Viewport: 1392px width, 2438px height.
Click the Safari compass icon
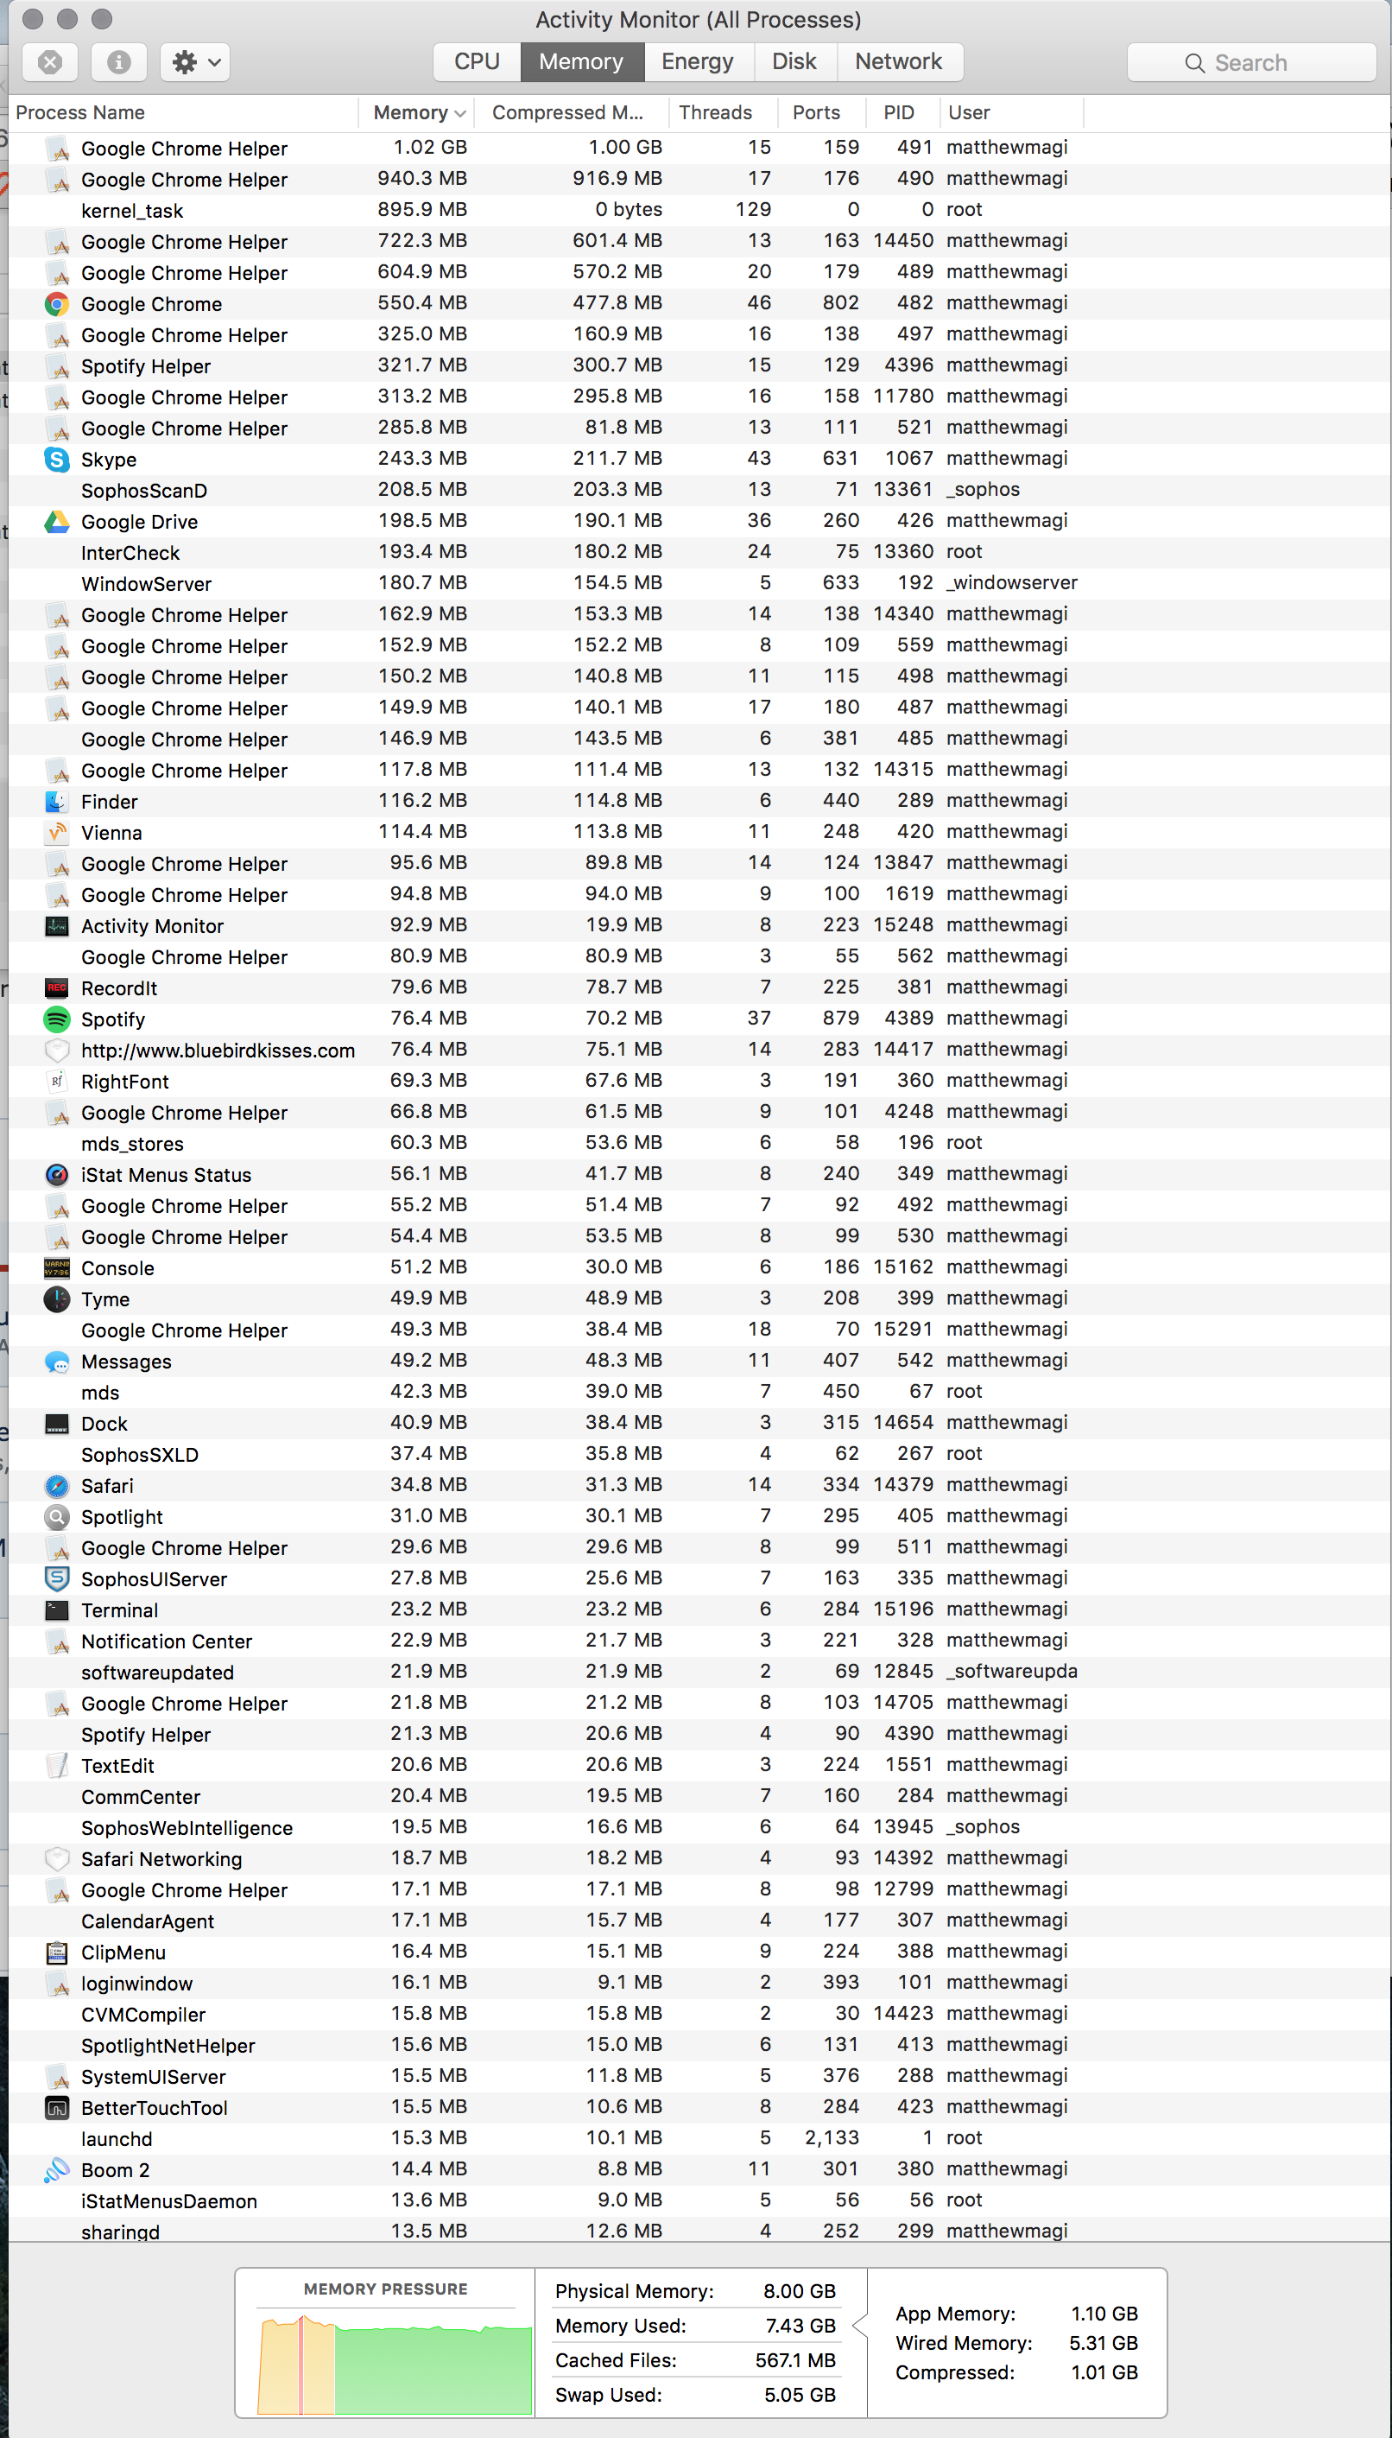pos(57,1485)
